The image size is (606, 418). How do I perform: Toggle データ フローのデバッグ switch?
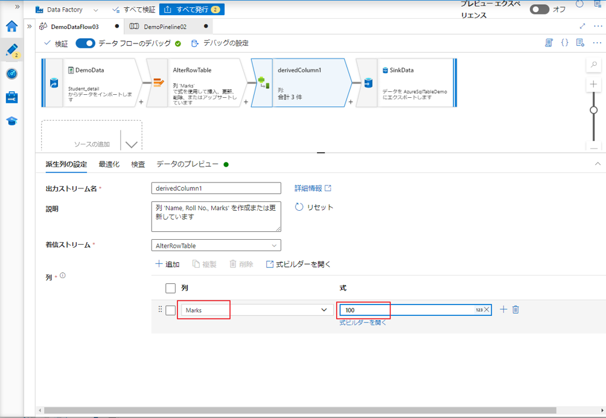[x=85, y=43]
